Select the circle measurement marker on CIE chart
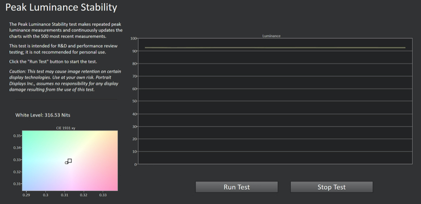421x204 pixels. pos(67,162)
